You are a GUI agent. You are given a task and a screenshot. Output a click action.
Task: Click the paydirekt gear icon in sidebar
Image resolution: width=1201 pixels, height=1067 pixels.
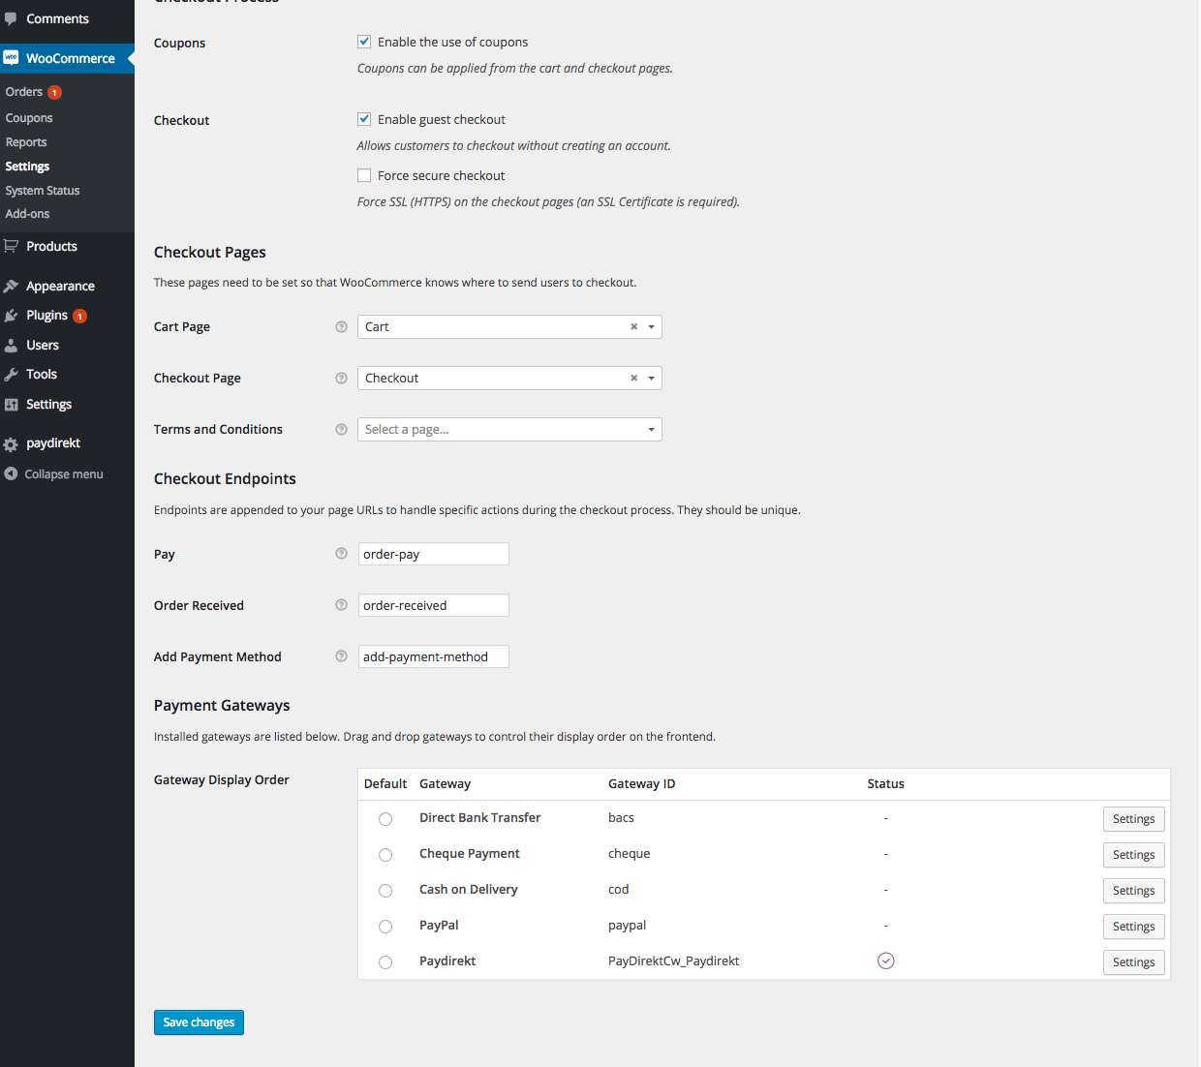(x=12, y=444)
